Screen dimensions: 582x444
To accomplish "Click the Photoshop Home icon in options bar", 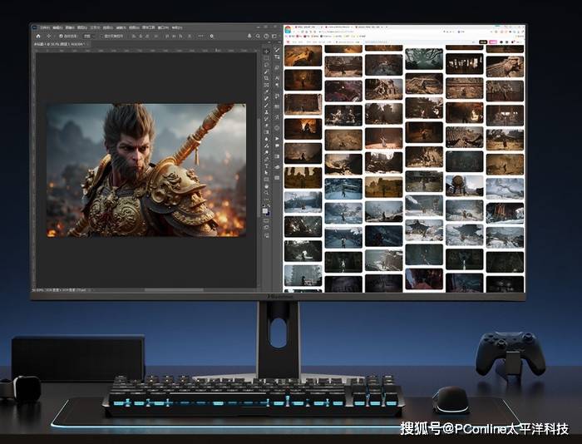I will 37,36.
